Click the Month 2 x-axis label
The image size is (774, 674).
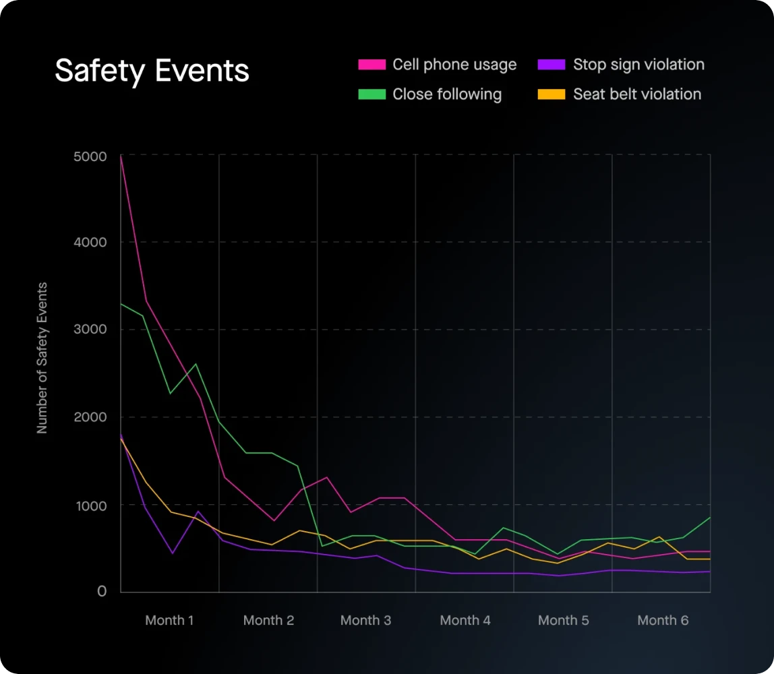point(268,621)
